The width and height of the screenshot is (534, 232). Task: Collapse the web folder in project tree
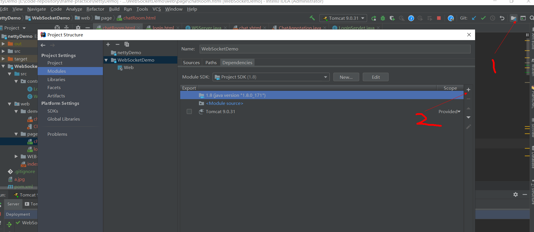pyautogui.click(x=9, y=104)
